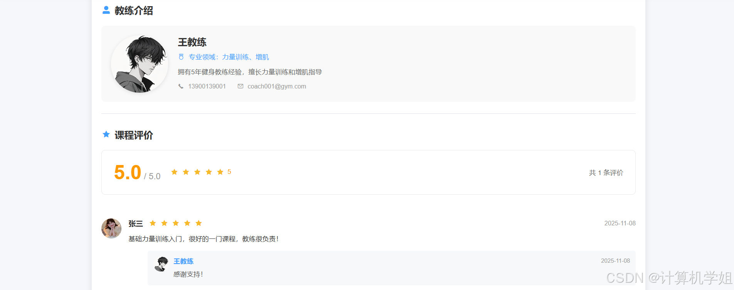Screen dimensions: 734x290
Task: Click fourth star in overall rating summary
Action: (x=209, y=172)
